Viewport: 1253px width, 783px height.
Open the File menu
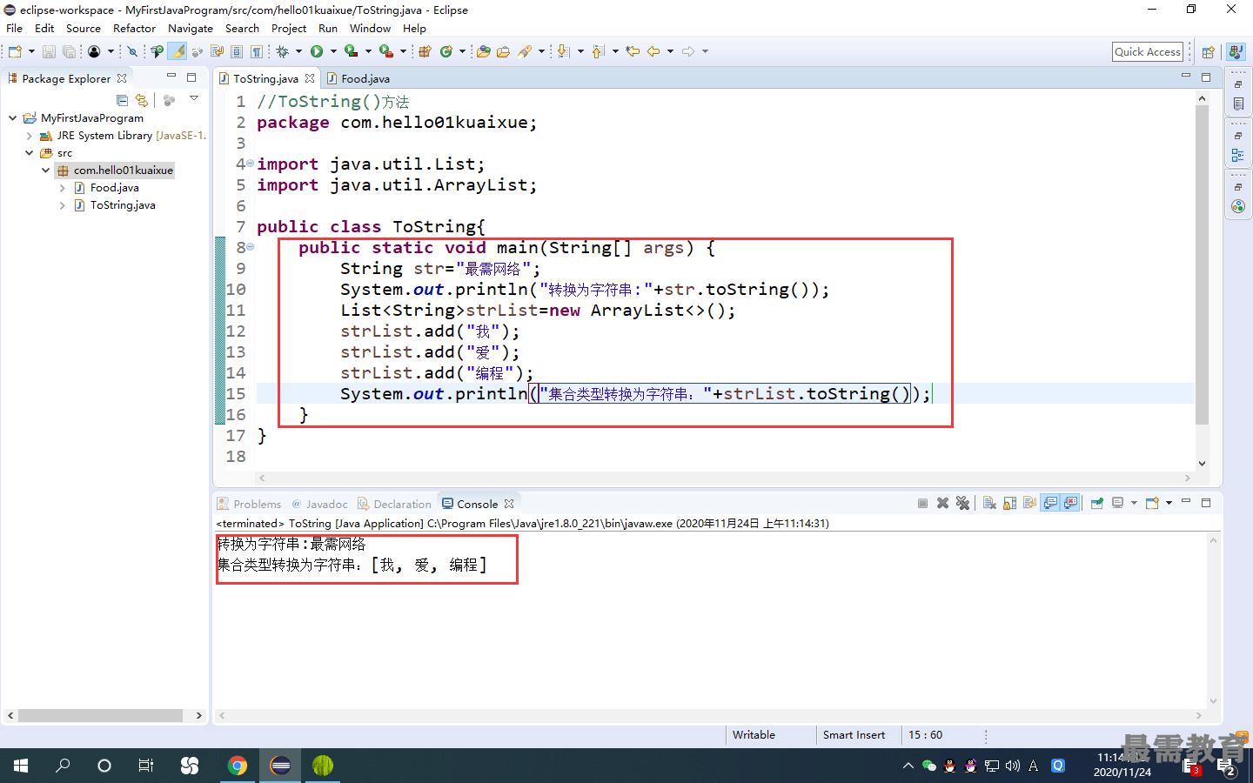point(15,28)
